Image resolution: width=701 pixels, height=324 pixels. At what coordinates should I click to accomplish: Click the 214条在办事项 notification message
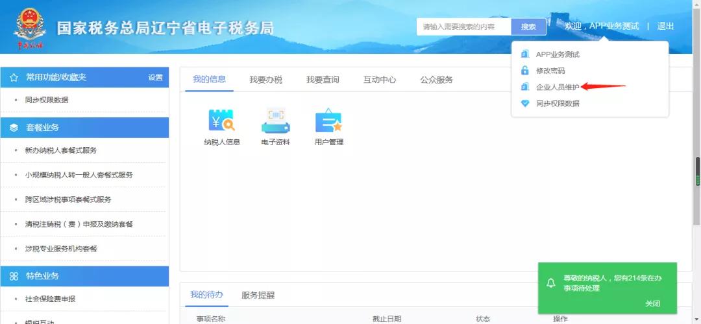tap(613, 283)
